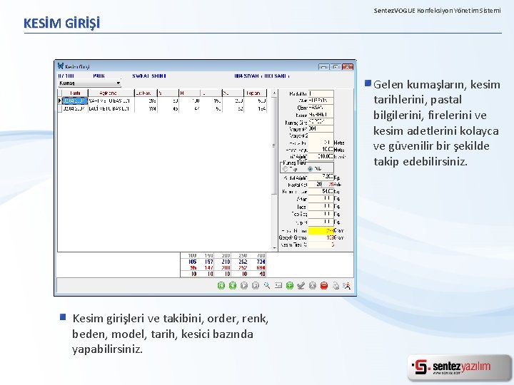
Task: Click the blue 105 value in summary table
Action: click(x=192, y=262)
